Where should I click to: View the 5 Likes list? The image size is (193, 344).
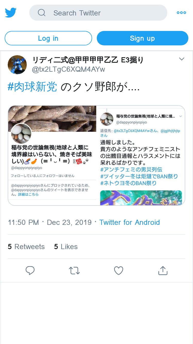click(66, 247)
